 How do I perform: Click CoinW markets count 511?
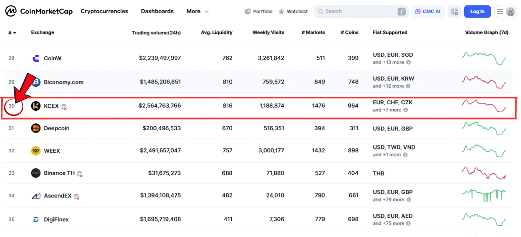tap(321, 58)
